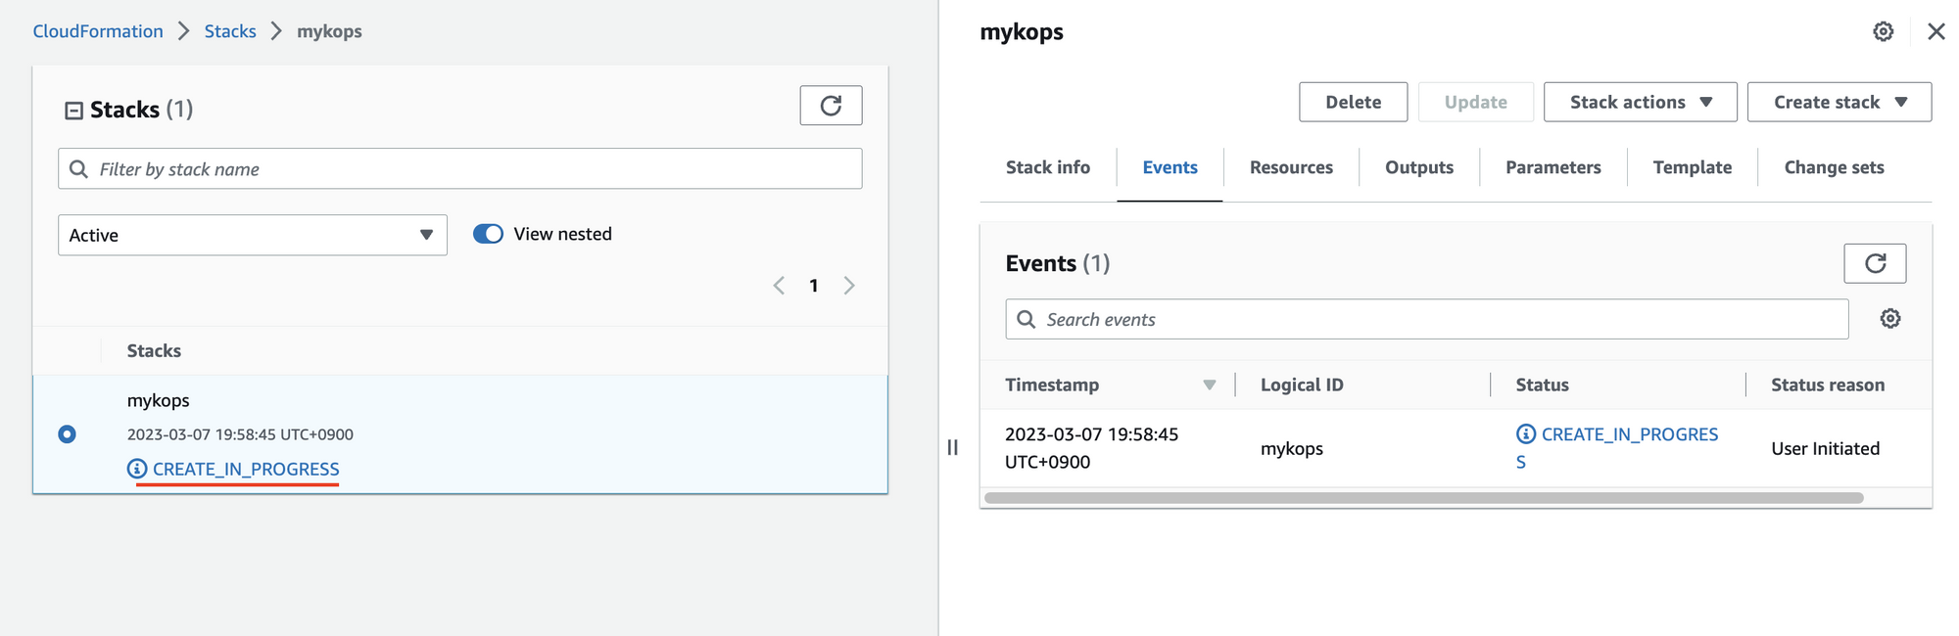Expand the Stack actions menu
1959x636 pixels.
coord(1640,102)
